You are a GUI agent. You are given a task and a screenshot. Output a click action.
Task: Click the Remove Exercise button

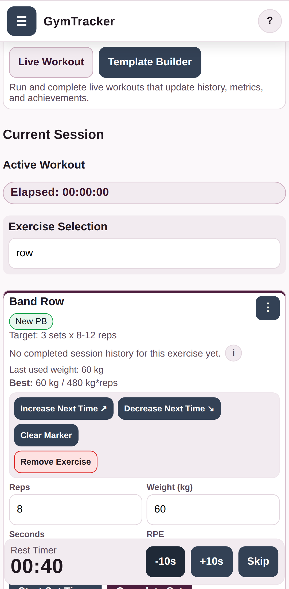pos(55,462)
